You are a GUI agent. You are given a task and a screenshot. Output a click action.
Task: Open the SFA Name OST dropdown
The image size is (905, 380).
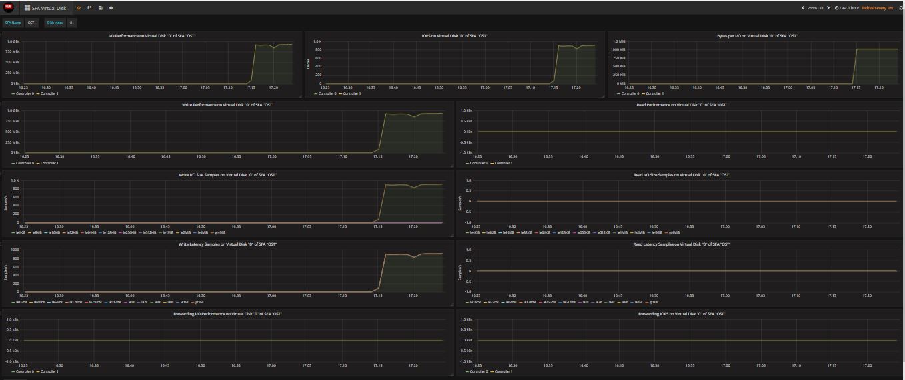[x=31, y=23]
